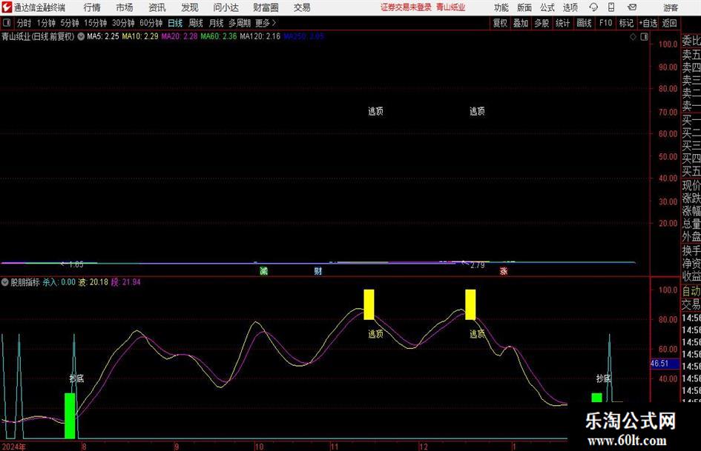Open the 交易 menu
The height and width of the screenshot is (451, 701).
[302, 7]
